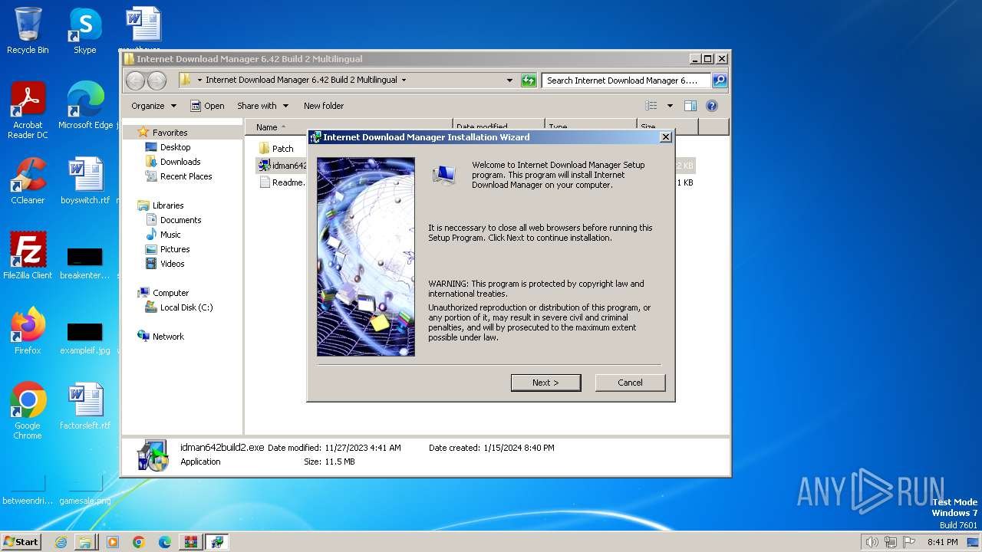The image size is (982, 552).
Task: Select the Readme file
Action: pos(282,182)
